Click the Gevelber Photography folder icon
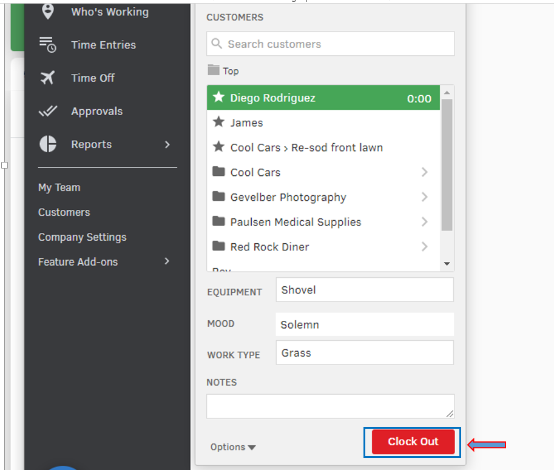This screenshot has width=554, height=470. [x=219, y=197]
